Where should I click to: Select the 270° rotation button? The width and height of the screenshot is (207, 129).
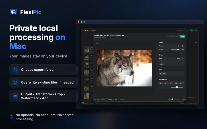(181, 83)
